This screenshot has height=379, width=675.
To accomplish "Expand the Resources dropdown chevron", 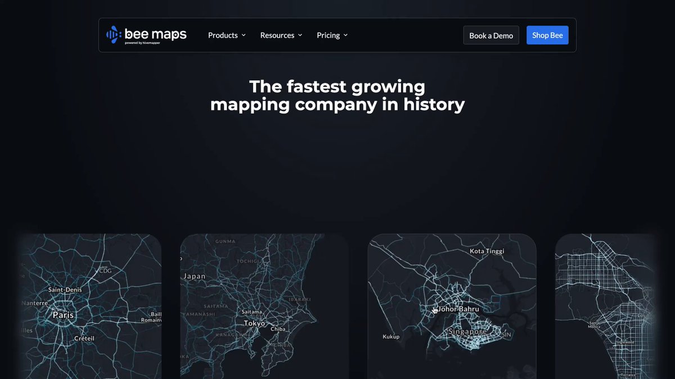I will (300, 35).
